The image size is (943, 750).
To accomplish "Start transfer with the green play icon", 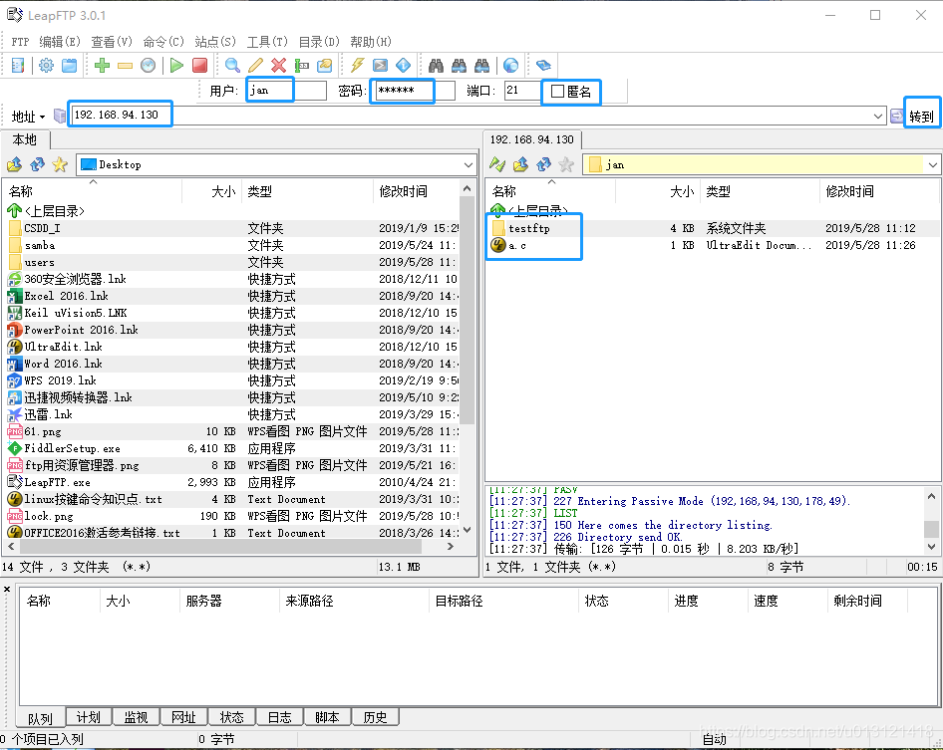I will tap(176, 65).
